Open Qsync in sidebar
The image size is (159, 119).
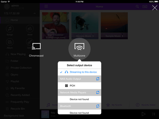point(20,75)
